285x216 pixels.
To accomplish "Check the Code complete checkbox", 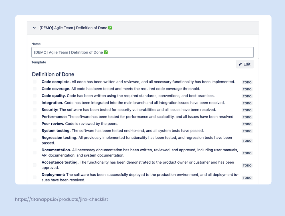I will (35, 82).
